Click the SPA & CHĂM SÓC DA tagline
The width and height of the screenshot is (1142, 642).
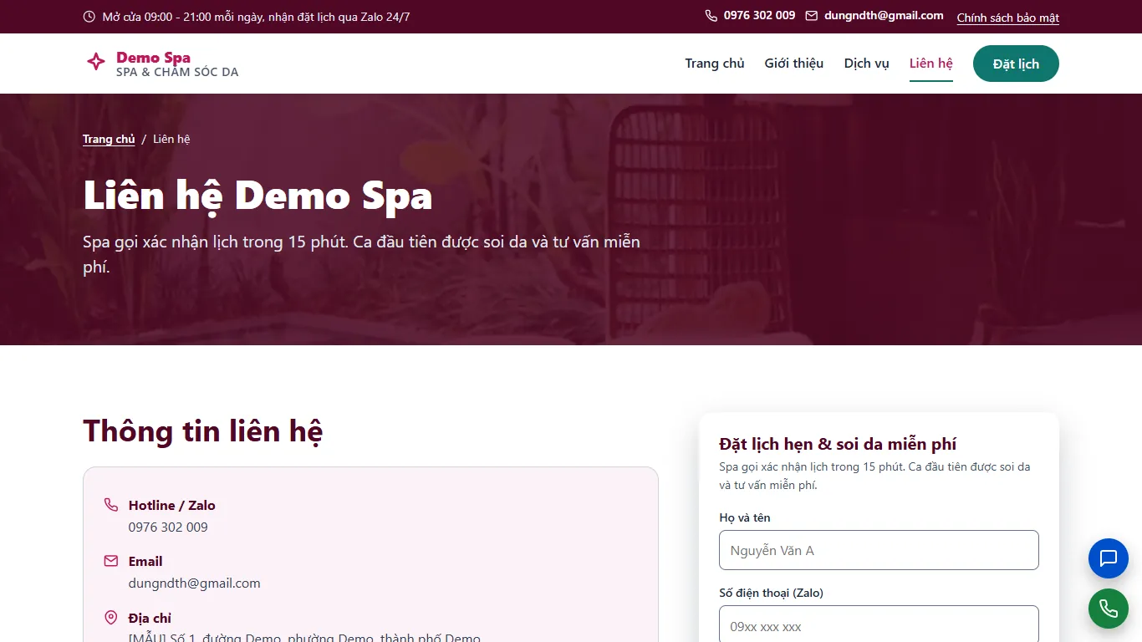click(x=177, y=72)
